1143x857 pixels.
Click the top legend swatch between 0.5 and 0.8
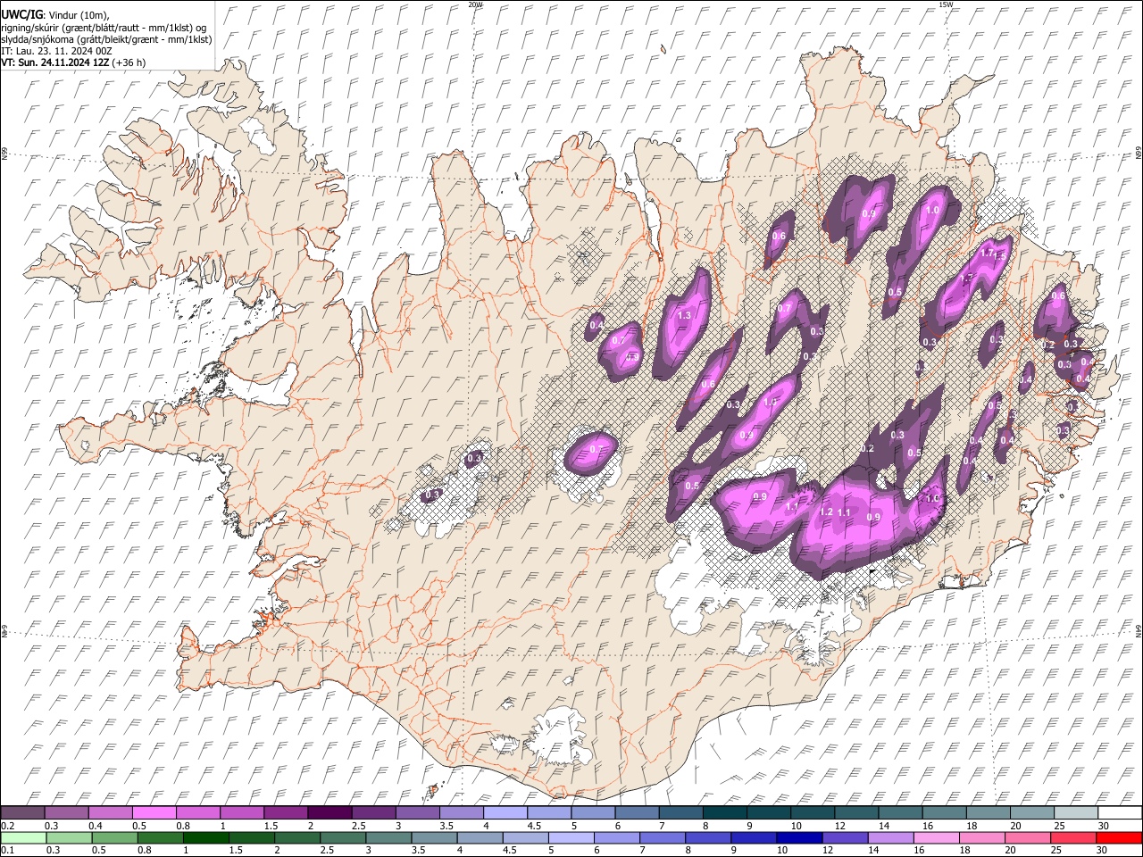pos(154,812)
